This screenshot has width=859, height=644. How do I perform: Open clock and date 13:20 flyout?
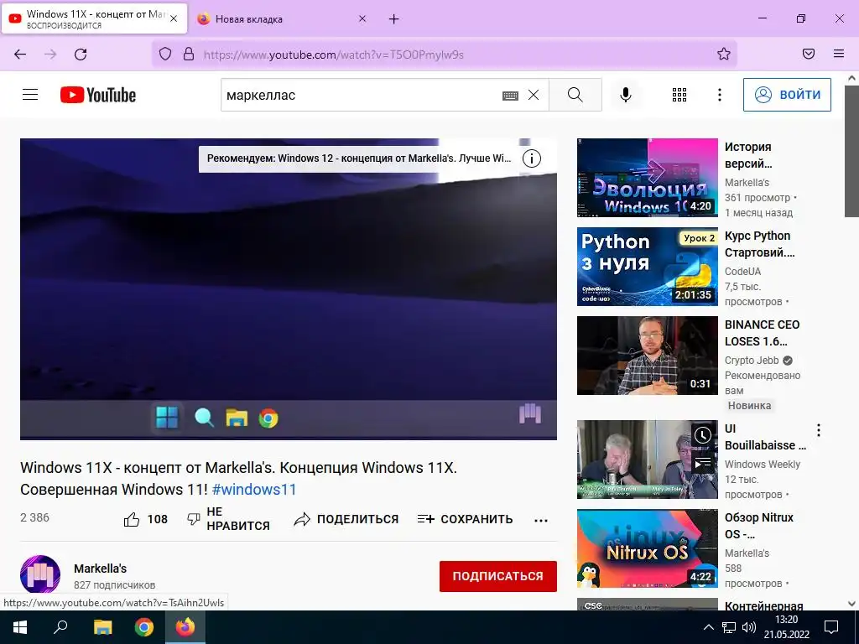[x=786, y=627]
